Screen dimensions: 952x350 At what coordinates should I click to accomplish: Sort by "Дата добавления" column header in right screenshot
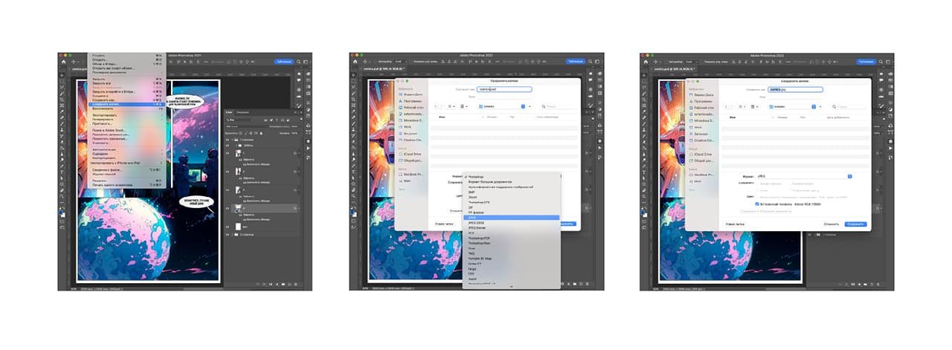[839, 117]
